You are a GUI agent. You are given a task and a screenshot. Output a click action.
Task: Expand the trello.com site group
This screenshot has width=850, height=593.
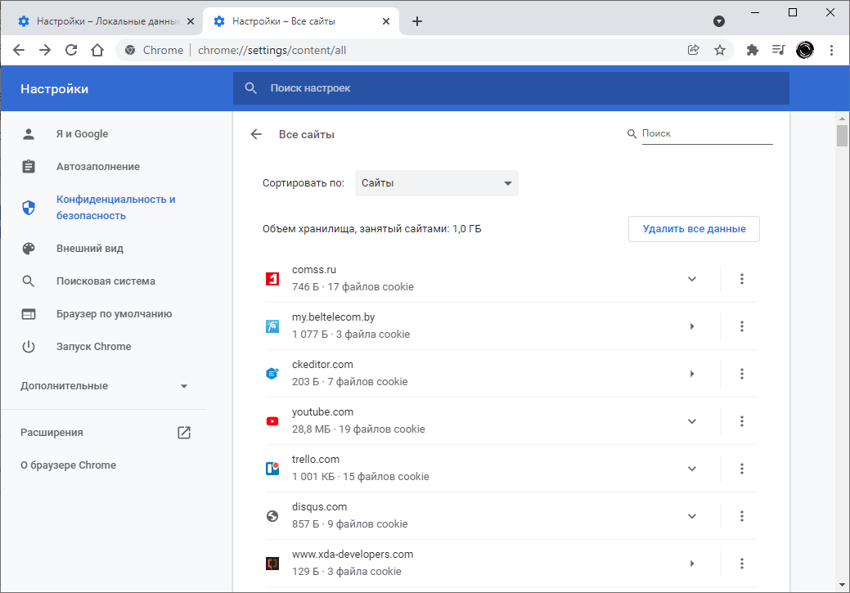pos(691,469)
